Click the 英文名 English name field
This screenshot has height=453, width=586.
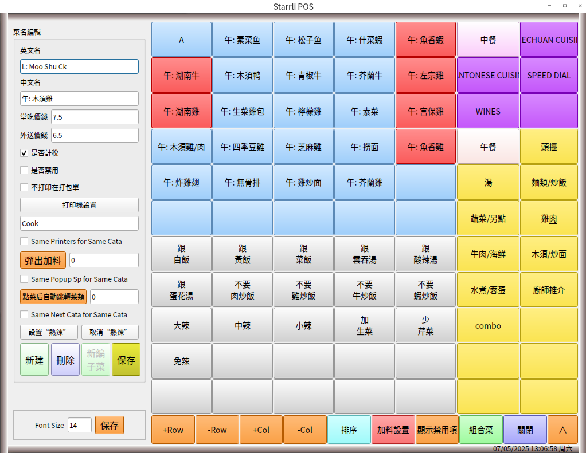(x=79, y=66)
